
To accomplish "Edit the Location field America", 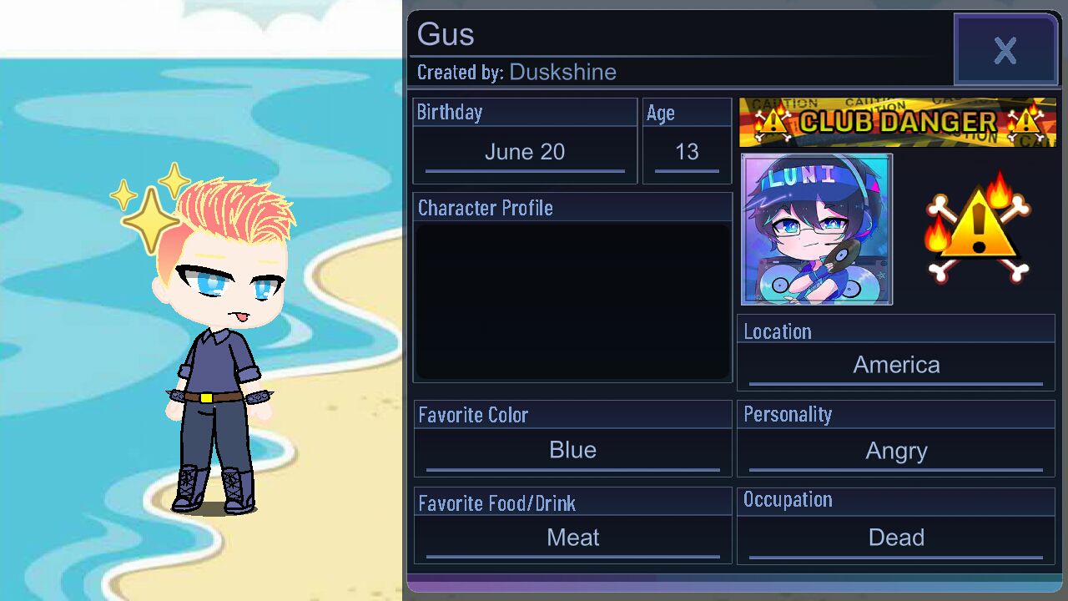I will pos(896,365).
